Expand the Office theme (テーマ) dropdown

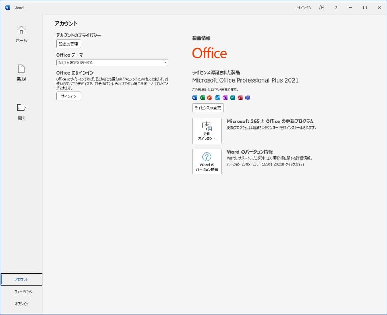112,62
